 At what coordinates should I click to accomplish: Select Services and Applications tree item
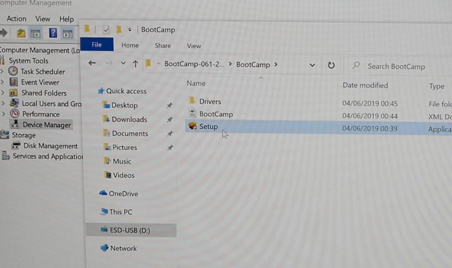point(48,156)
